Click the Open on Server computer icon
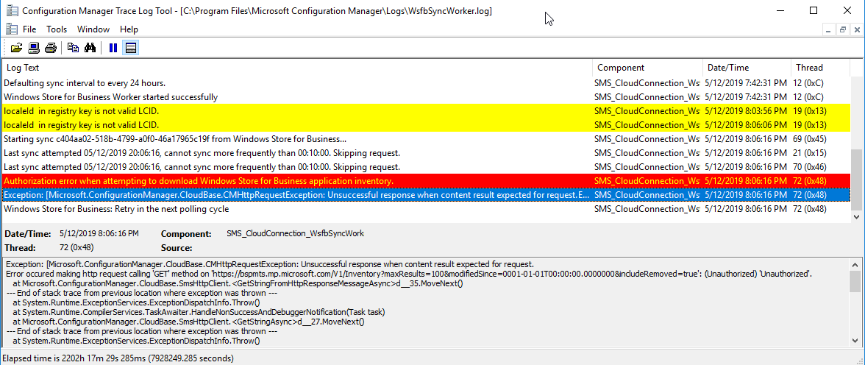Viewport: 865px width, 365px height. [34, 48]
